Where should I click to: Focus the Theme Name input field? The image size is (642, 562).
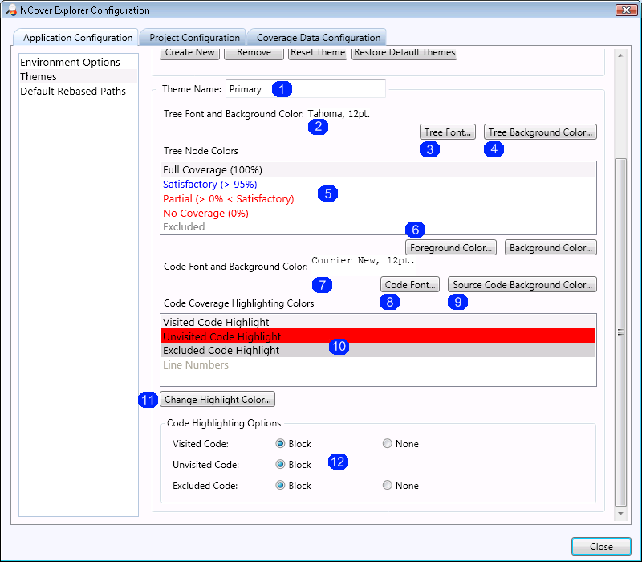[x=306, y=89]
